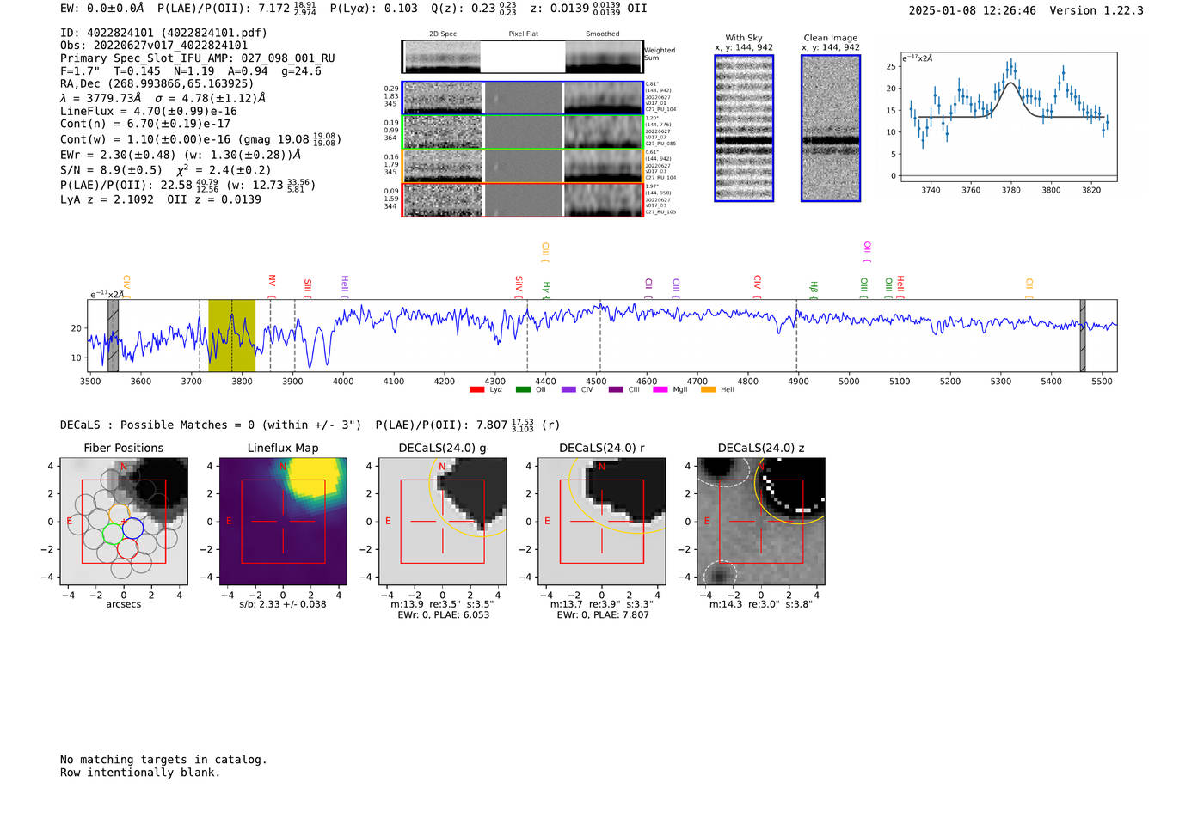Click the CIV purple legend swatch
The image size is (1204, 819).
pos(568,390)
